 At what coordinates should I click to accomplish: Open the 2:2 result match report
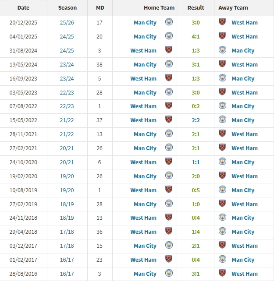click(196, 120)
